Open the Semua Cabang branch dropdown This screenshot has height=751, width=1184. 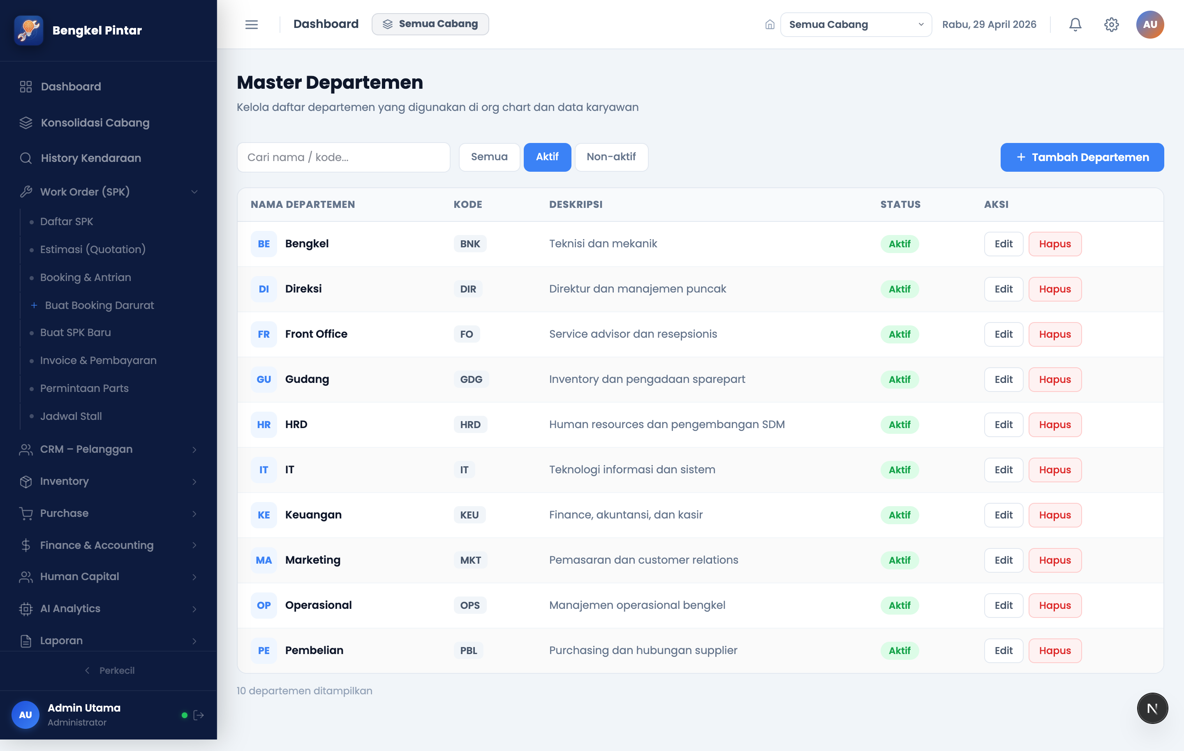tap(856, 25)
